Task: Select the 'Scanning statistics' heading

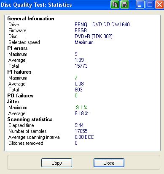Action: coord(30,119)
